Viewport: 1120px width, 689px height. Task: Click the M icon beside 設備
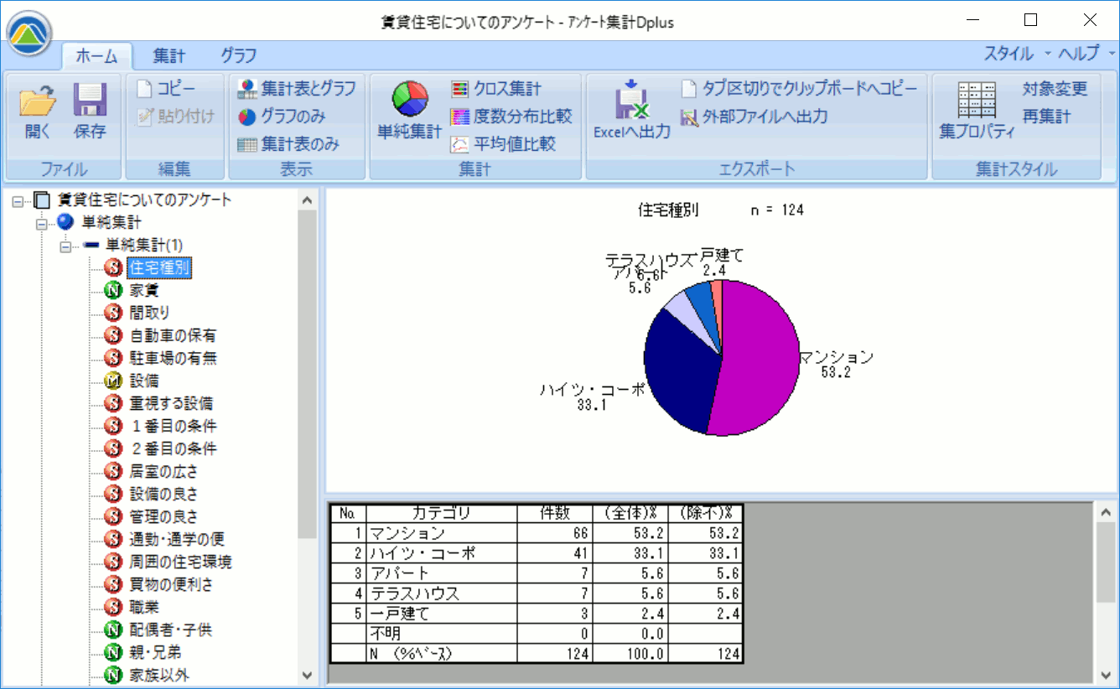click(x=113, y=381)
